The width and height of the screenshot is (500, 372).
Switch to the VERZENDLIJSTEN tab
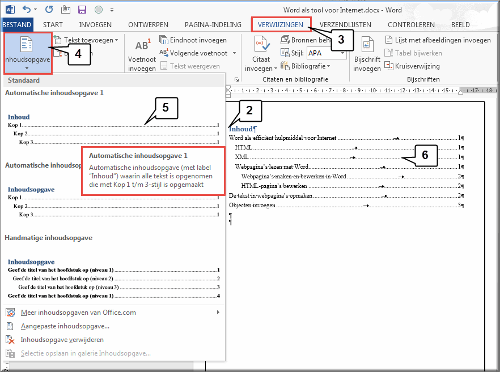(x=345, y=24)
